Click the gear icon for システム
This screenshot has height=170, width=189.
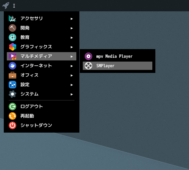[x=12, y=94]
